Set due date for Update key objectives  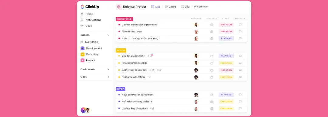[212, 109]
